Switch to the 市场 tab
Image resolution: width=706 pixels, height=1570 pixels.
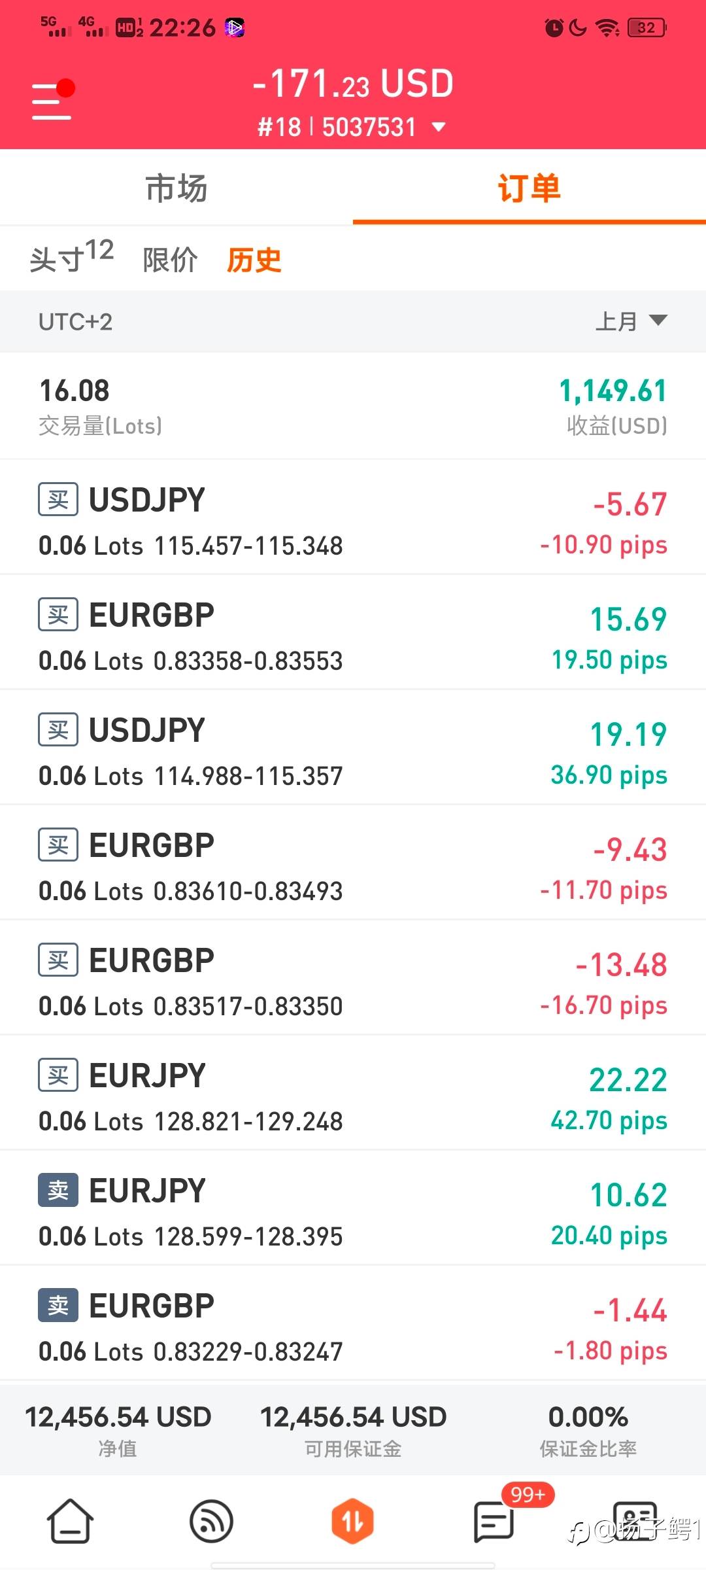pyautogui.click(x=176, y=188)
